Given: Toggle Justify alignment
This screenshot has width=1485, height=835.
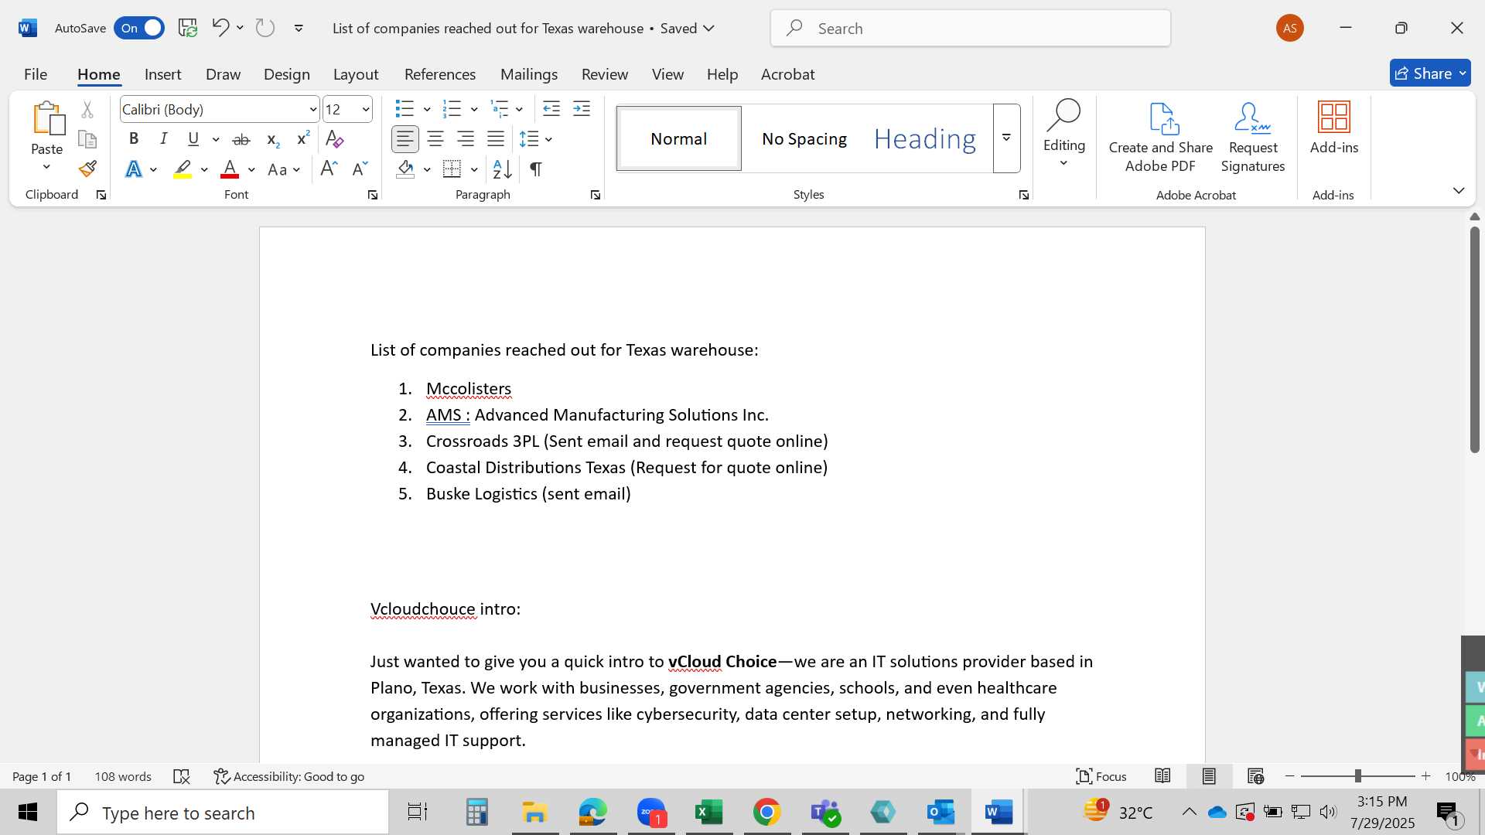Looking at the screenshot, I should [496, 139].
